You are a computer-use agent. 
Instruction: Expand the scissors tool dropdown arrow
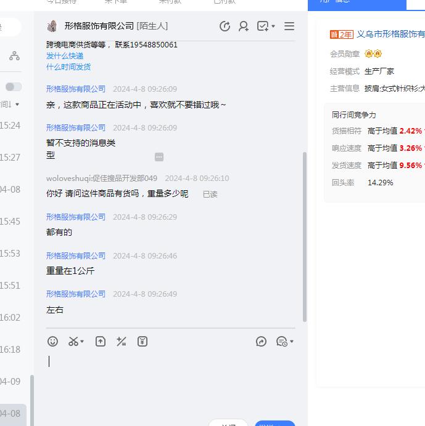coord(83,342)
